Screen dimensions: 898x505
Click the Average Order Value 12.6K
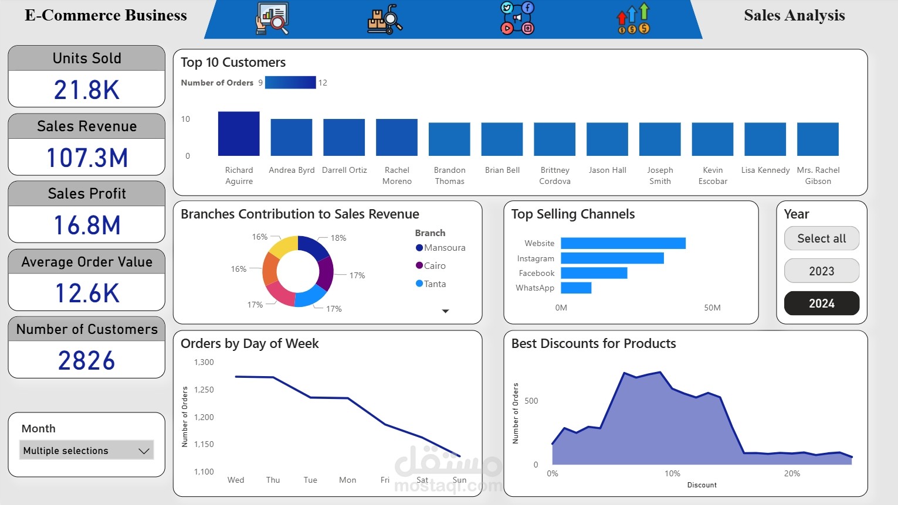point(87,294)
